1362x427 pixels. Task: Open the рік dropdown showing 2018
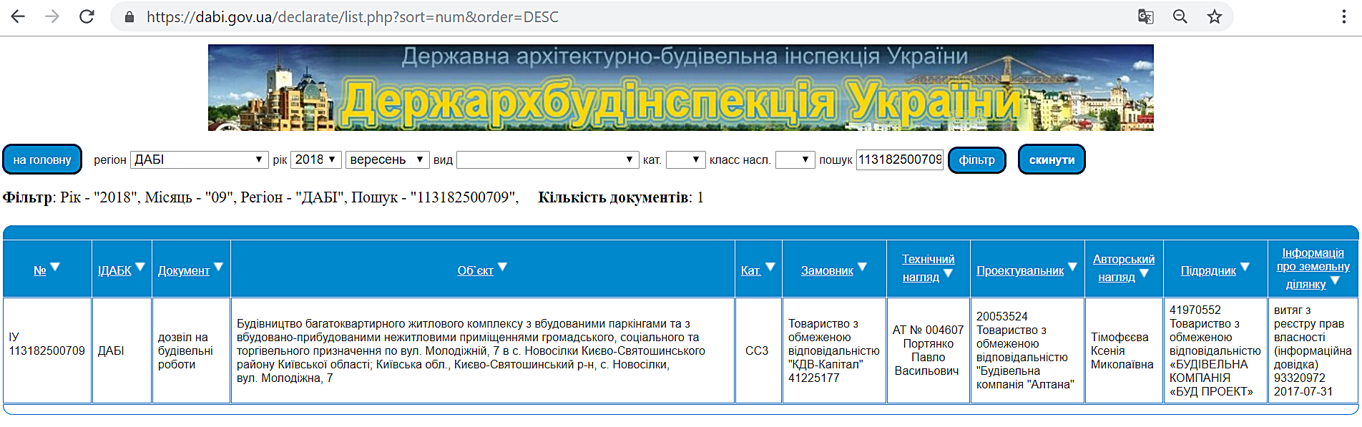(315, 159)
